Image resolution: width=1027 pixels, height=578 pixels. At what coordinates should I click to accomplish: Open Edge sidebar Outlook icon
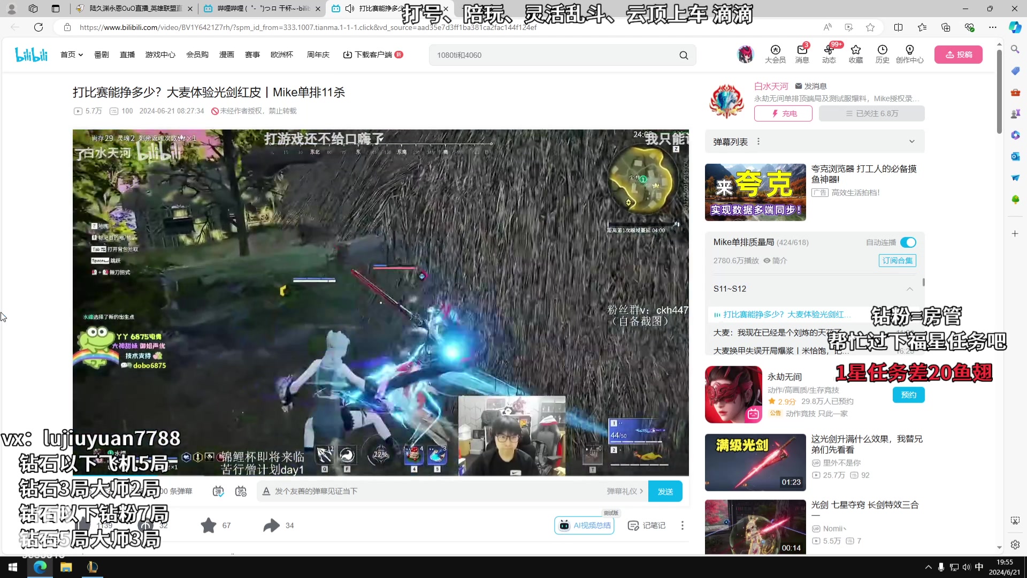(1015, 156)
